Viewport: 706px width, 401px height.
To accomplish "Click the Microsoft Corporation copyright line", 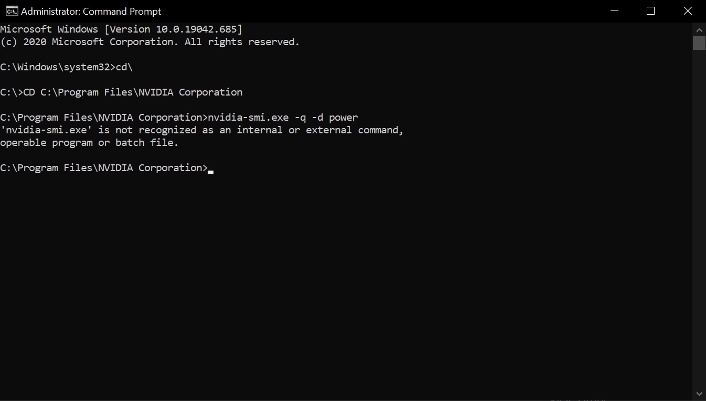I will tap(150, 42).
